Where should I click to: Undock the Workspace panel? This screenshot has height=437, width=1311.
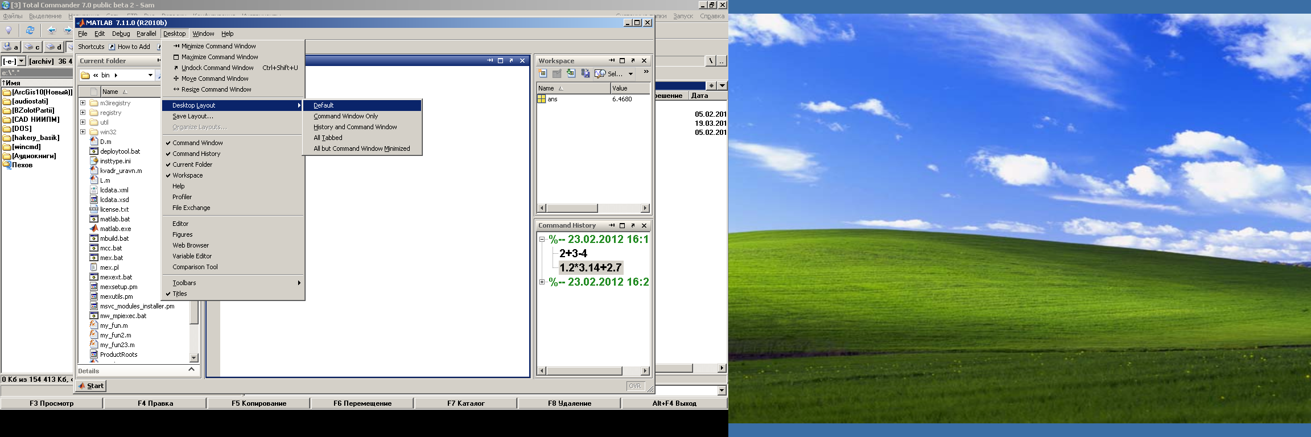[633, 60]
